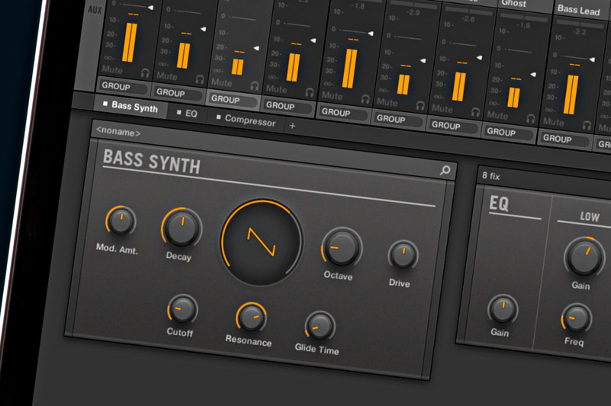Click the level meter on Bass Lead channel
The image size is (611, 406).
click(x=571, y=94)
